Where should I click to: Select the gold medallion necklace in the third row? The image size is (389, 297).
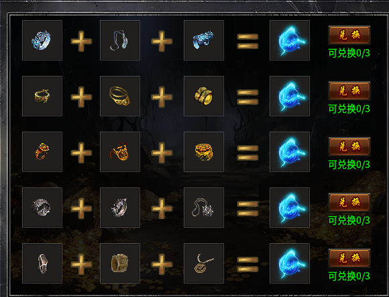point(120,152)
